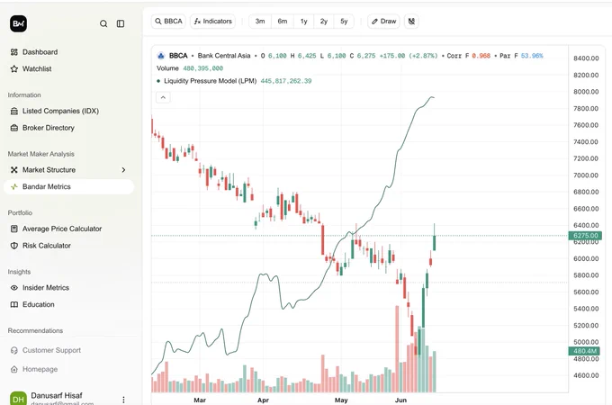
Task: Click the Risk Calculator shield icon
Action: tap(14, 246)
